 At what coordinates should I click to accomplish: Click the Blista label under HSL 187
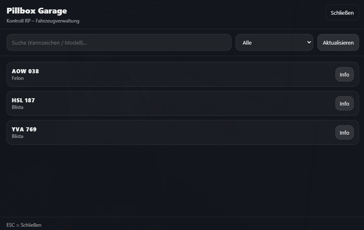[18, 107]
